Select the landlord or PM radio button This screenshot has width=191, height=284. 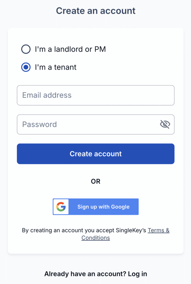point(26,49)
